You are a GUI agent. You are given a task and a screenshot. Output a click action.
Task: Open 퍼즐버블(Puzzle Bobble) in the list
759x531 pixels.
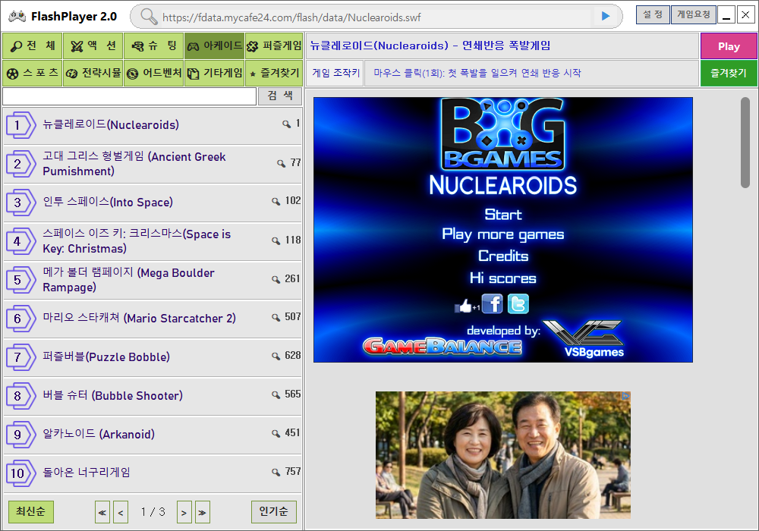[x=153, y=357]
